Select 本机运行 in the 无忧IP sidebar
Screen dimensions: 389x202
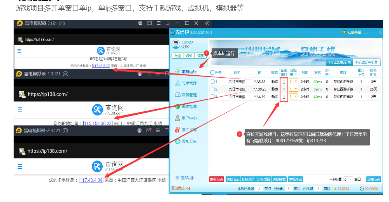point(191,71)
